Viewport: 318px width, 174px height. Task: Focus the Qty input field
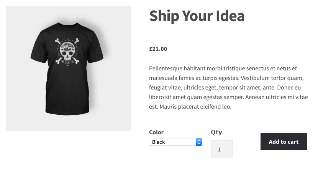point(222,149)
